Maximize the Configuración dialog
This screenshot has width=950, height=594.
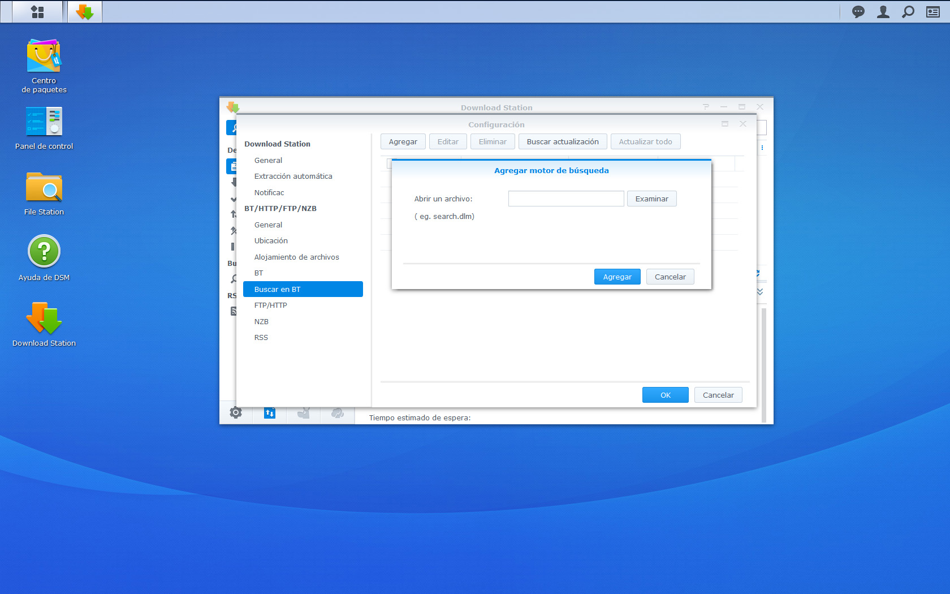point(725,124)
